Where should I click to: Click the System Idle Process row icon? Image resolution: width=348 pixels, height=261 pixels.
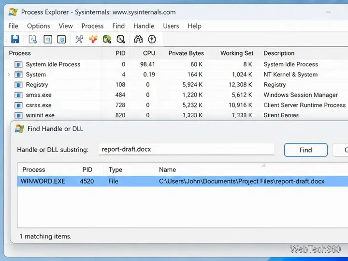(18, 64)
